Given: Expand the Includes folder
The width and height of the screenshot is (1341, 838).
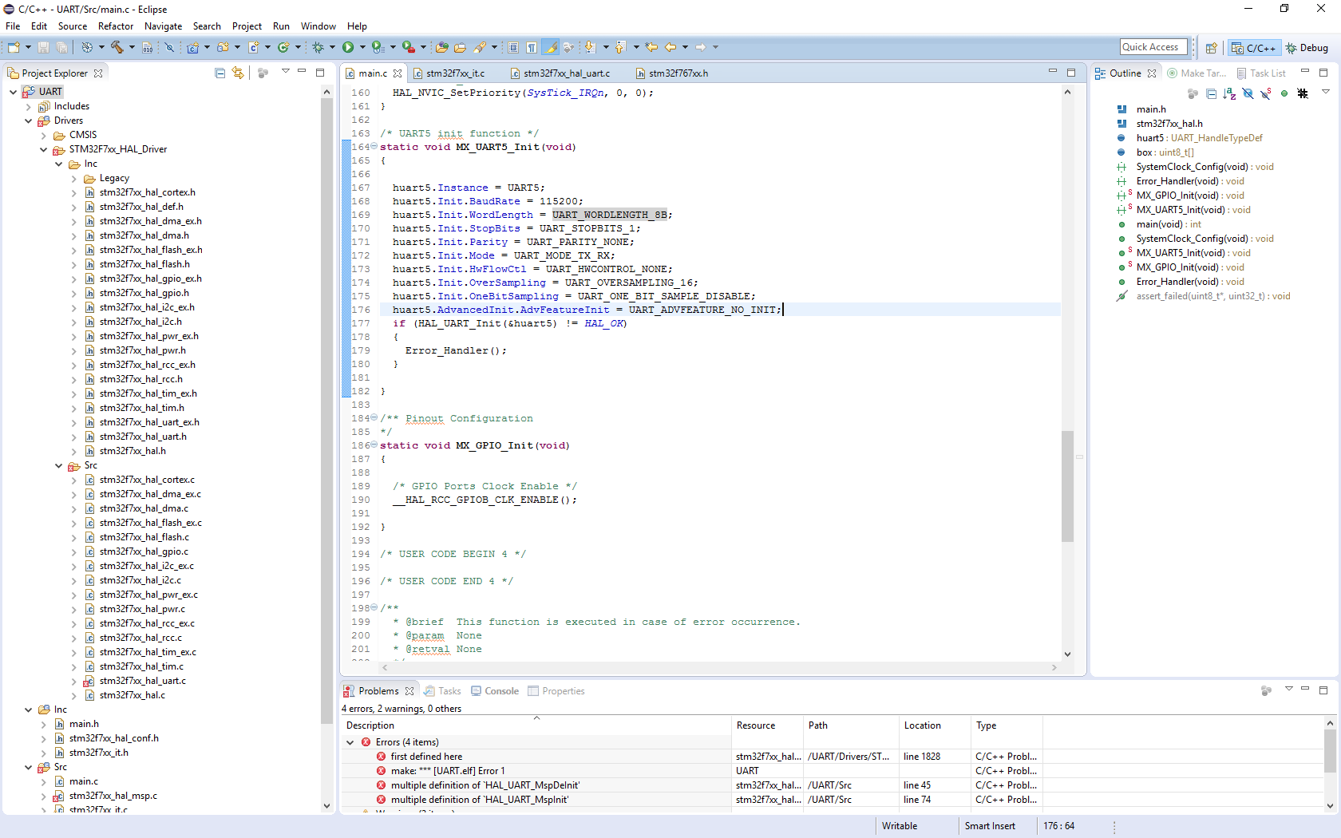Looking at the screenshot, I should point(28,106).
